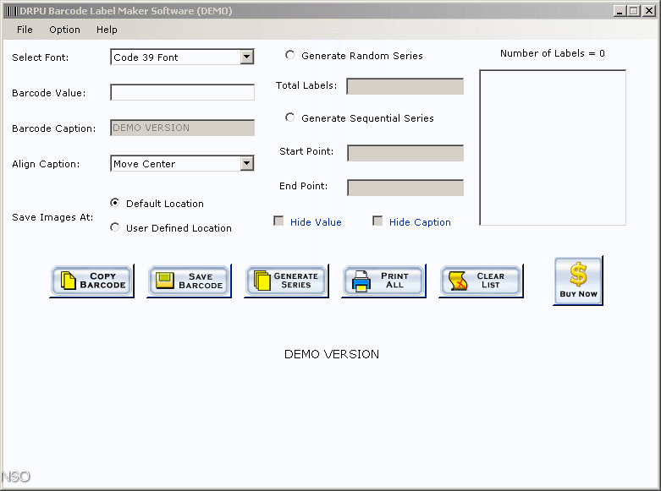
Task: Select Generate Random Series radio button
Action: (x=289, y=55)
